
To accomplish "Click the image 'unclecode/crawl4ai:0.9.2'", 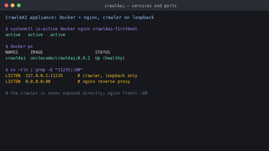I will pyautogui.click(x=60, y=58).
